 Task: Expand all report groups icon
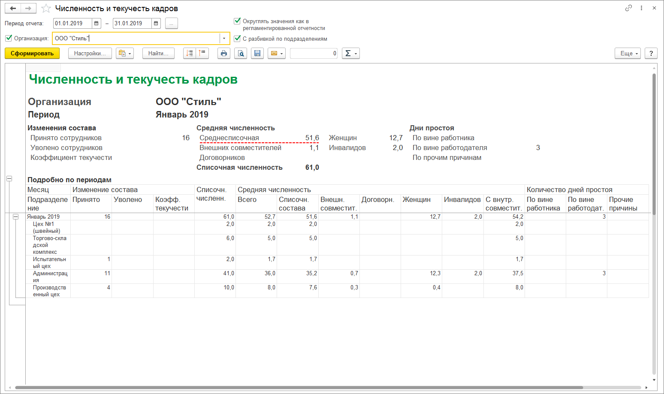[190, 53]
